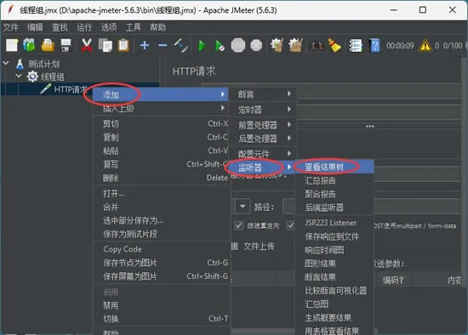This screenshot has height=335, width=468.
Task: Choose 打开... from context menu
Action: [161, 193]
